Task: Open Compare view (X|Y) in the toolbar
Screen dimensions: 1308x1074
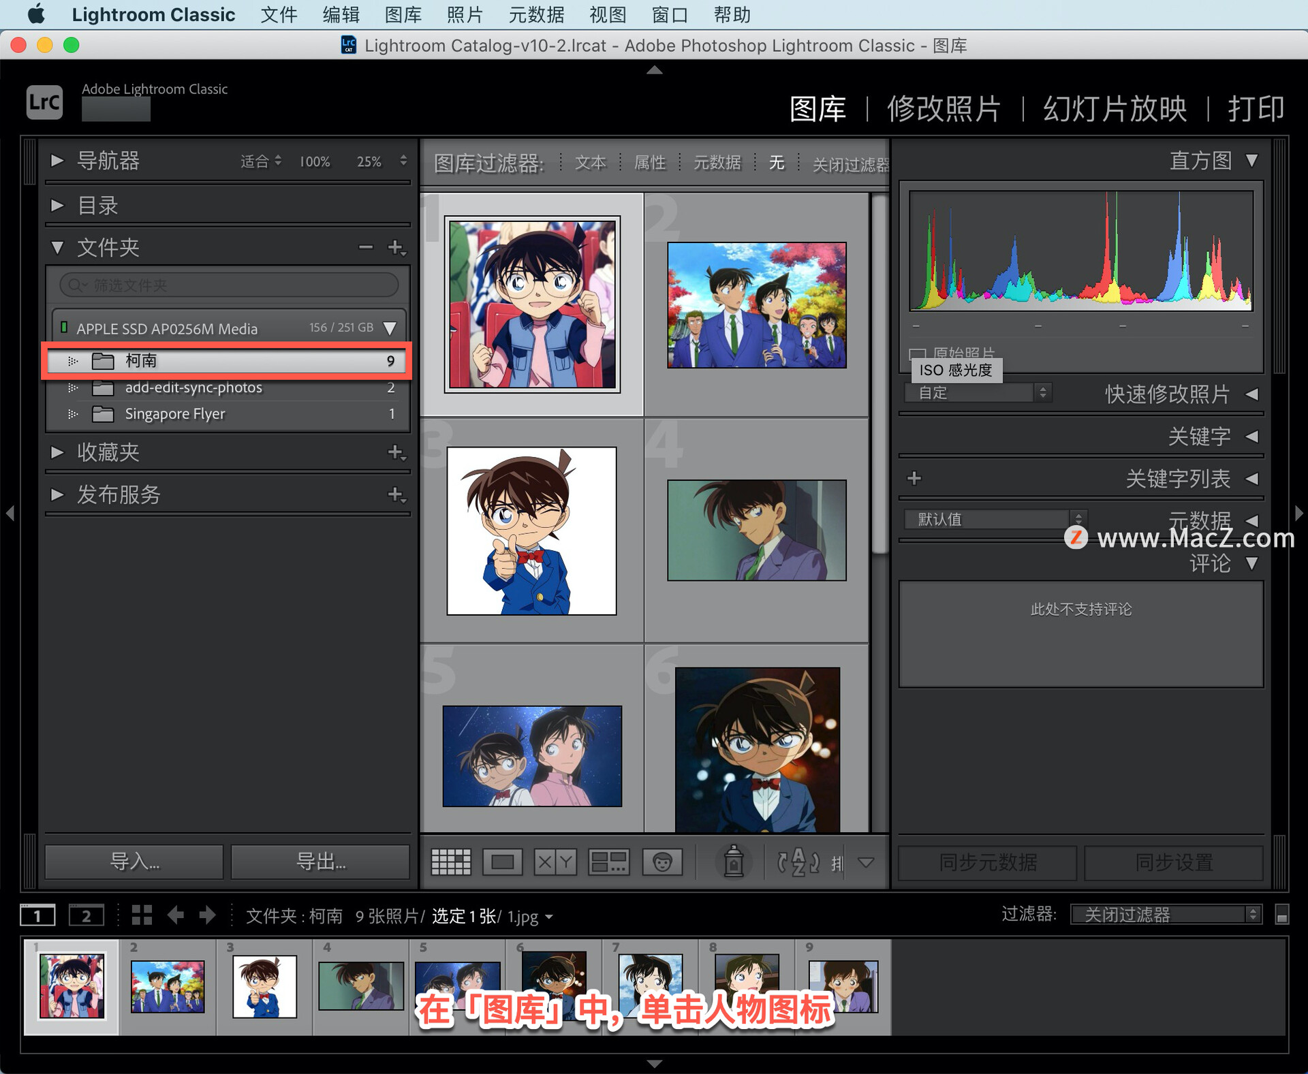Action: click(x=555, y=862)
